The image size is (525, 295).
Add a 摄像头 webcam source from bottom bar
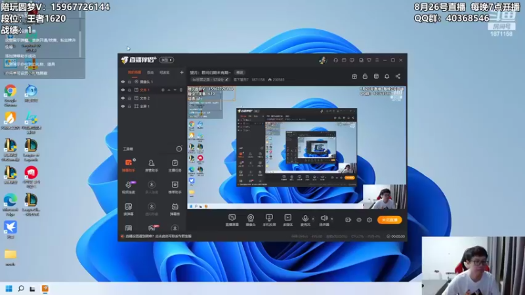tap(251, 220)
